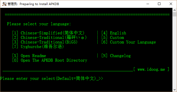
Task: Maximize the installer console window
Action: pyautogui.click(x=159, y=4)
